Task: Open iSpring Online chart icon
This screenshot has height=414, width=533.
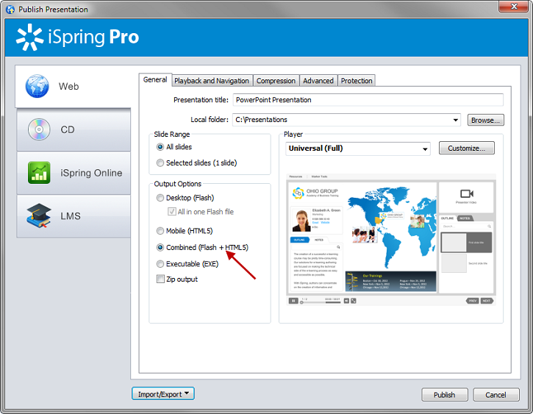Action: [39, 173]
